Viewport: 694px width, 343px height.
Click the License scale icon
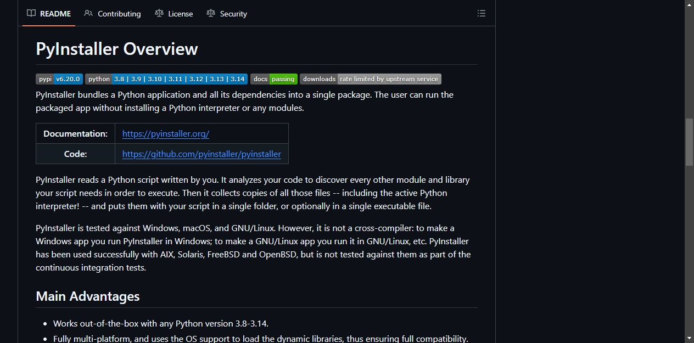click(159, 13)
